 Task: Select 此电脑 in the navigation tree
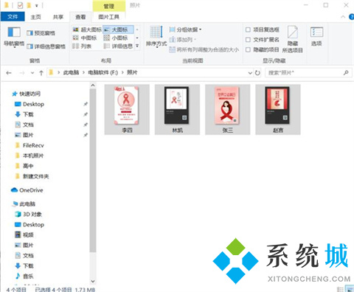[24, 204]
